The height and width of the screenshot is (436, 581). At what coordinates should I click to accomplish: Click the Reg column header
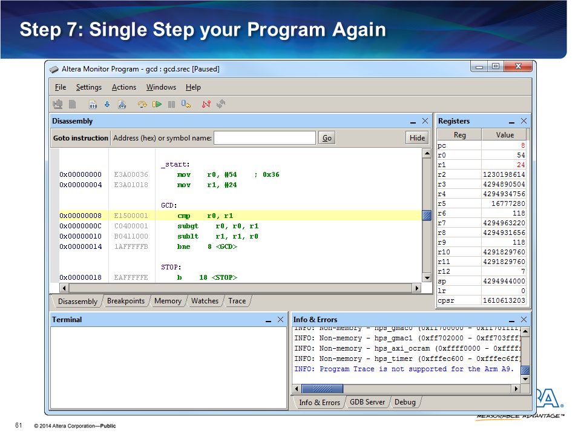pos(459,135)
